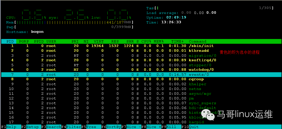Select the pm process row

click(x=141, y=98)
